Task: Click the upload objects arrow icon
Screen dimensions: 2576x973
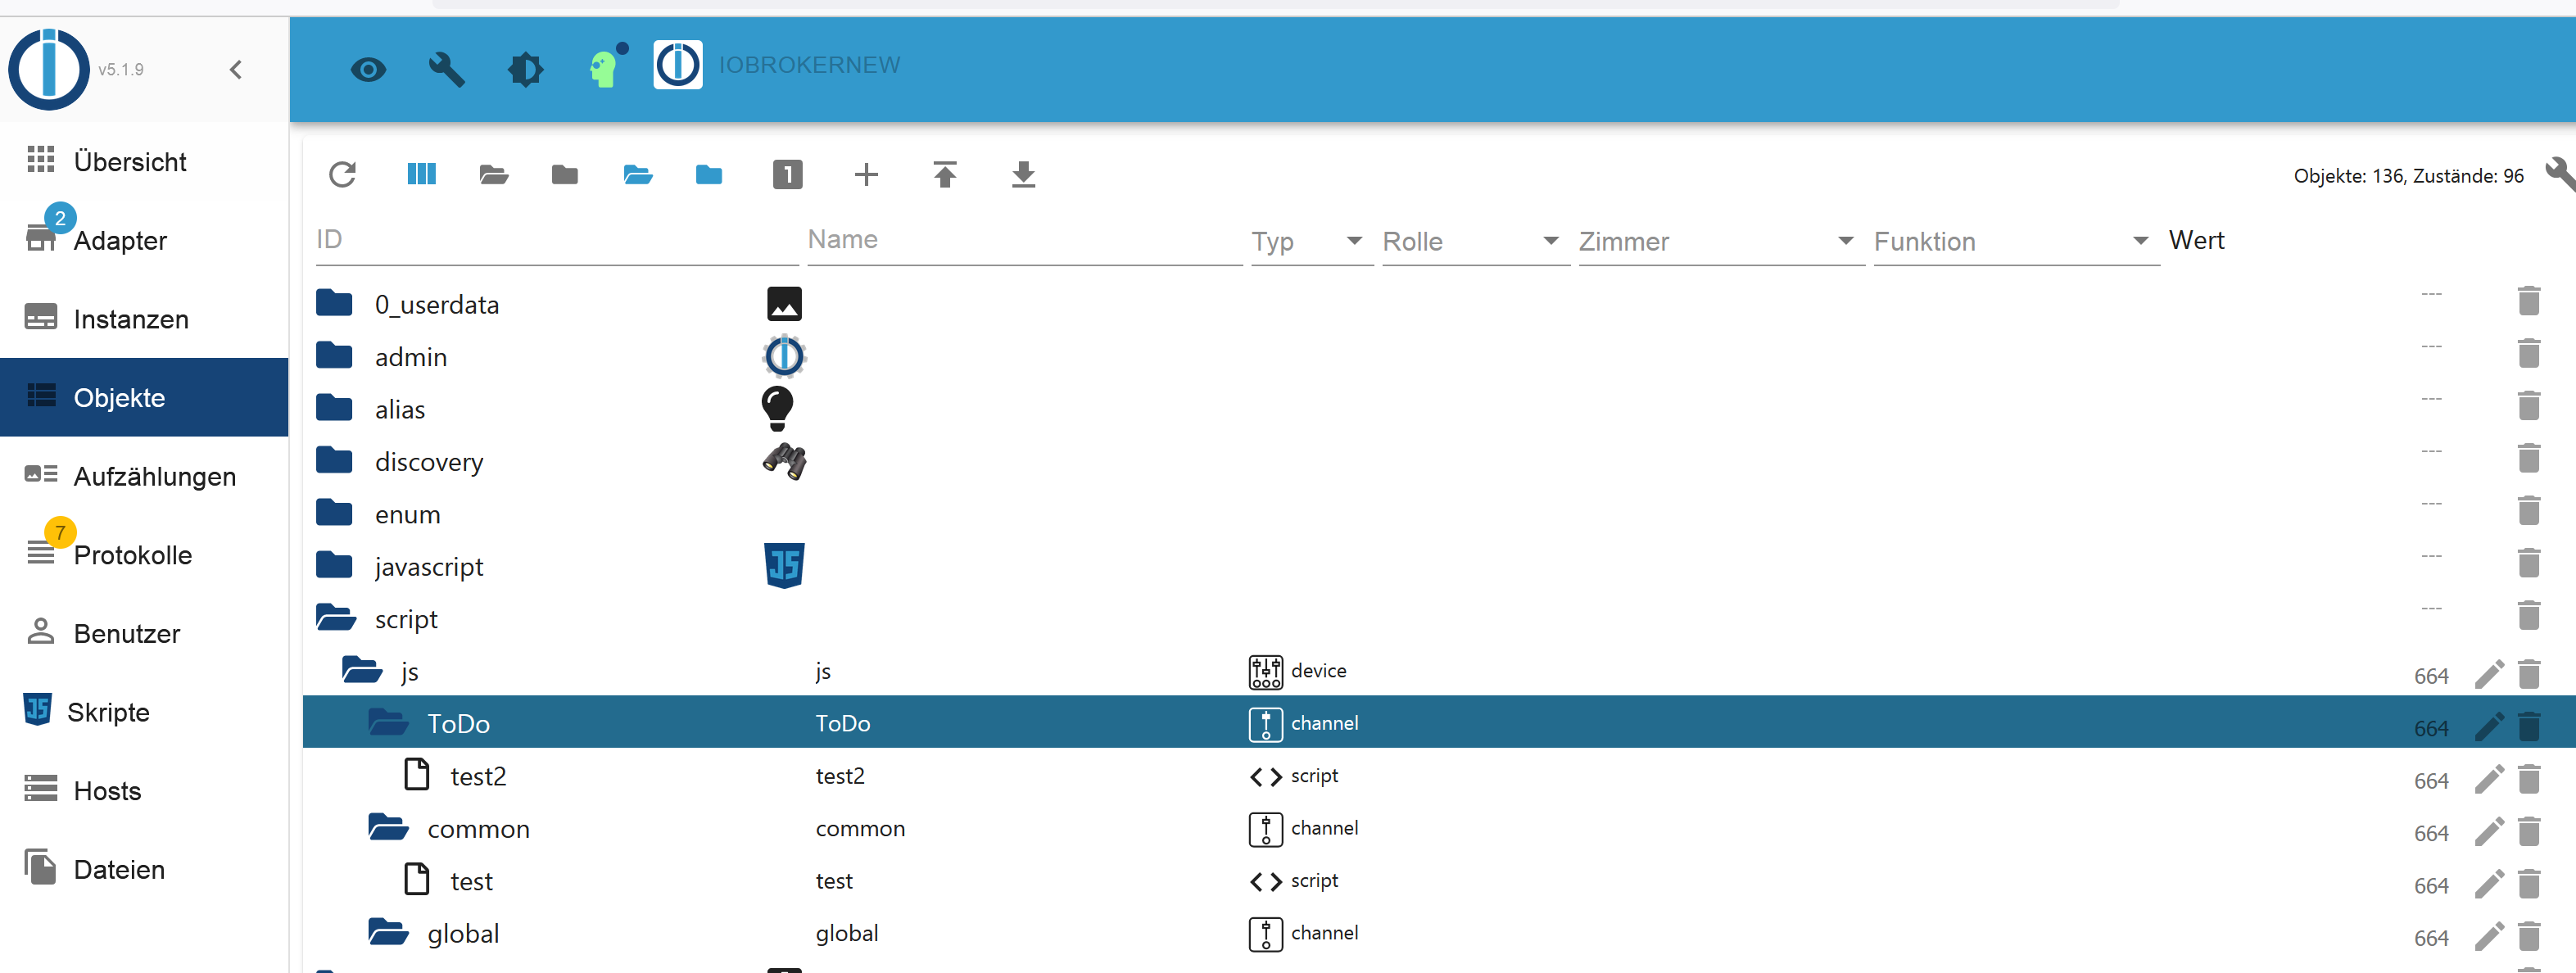Action: (944, 175)
